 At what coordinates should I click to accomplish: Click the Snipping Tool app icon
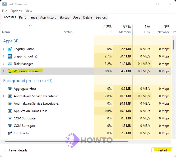pos(10,56)
